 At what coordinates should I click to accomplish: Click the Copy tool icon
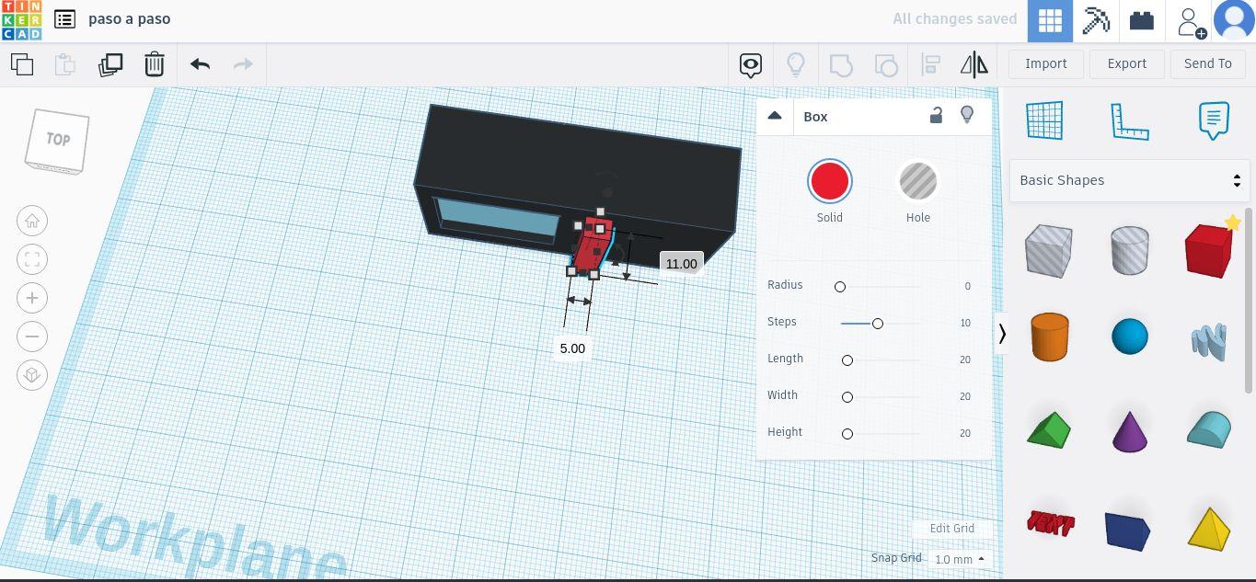tap(22, 64)
